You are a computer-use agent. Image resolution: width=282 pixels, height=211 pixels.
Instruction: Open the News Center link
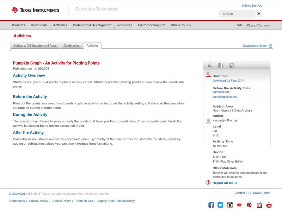[262, 193]
